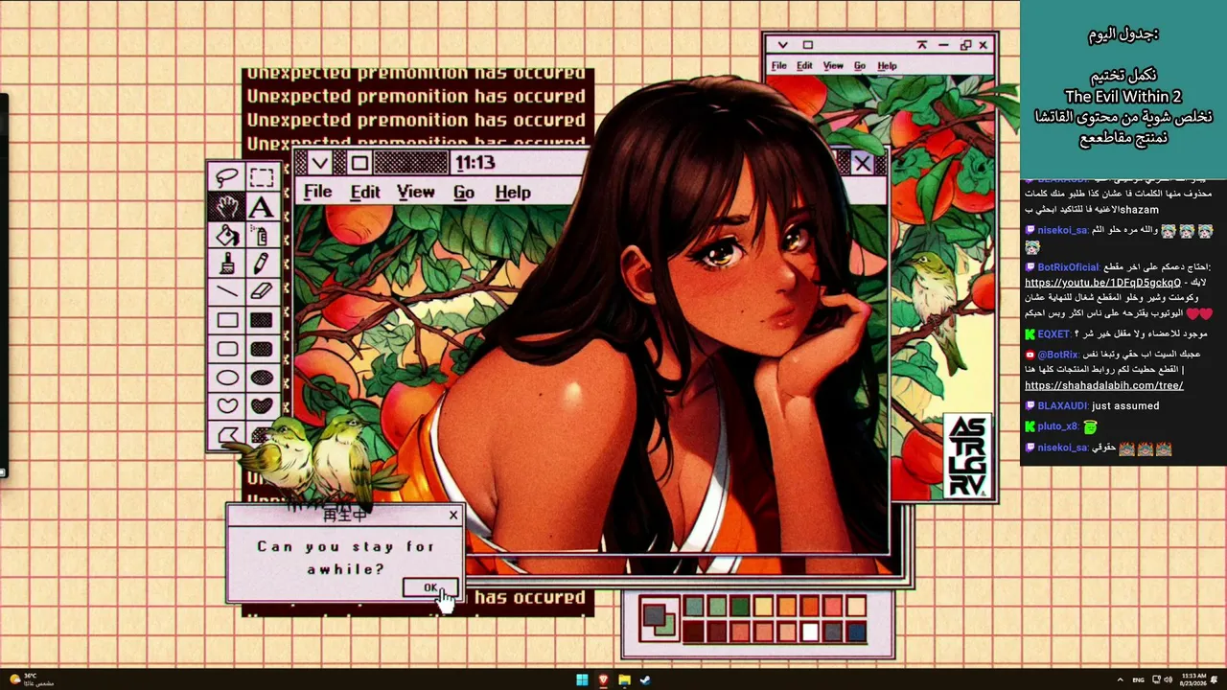
Task: Close the 'Can you stay for awhile?' dialog
Action: pos(453,516)
